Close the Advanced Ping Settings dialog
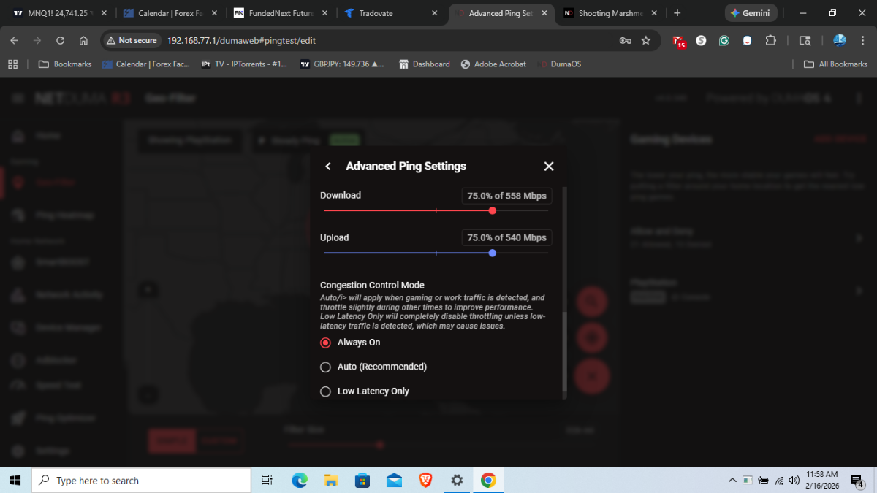This screenshot has height=493, width=877. coord(549,167)
